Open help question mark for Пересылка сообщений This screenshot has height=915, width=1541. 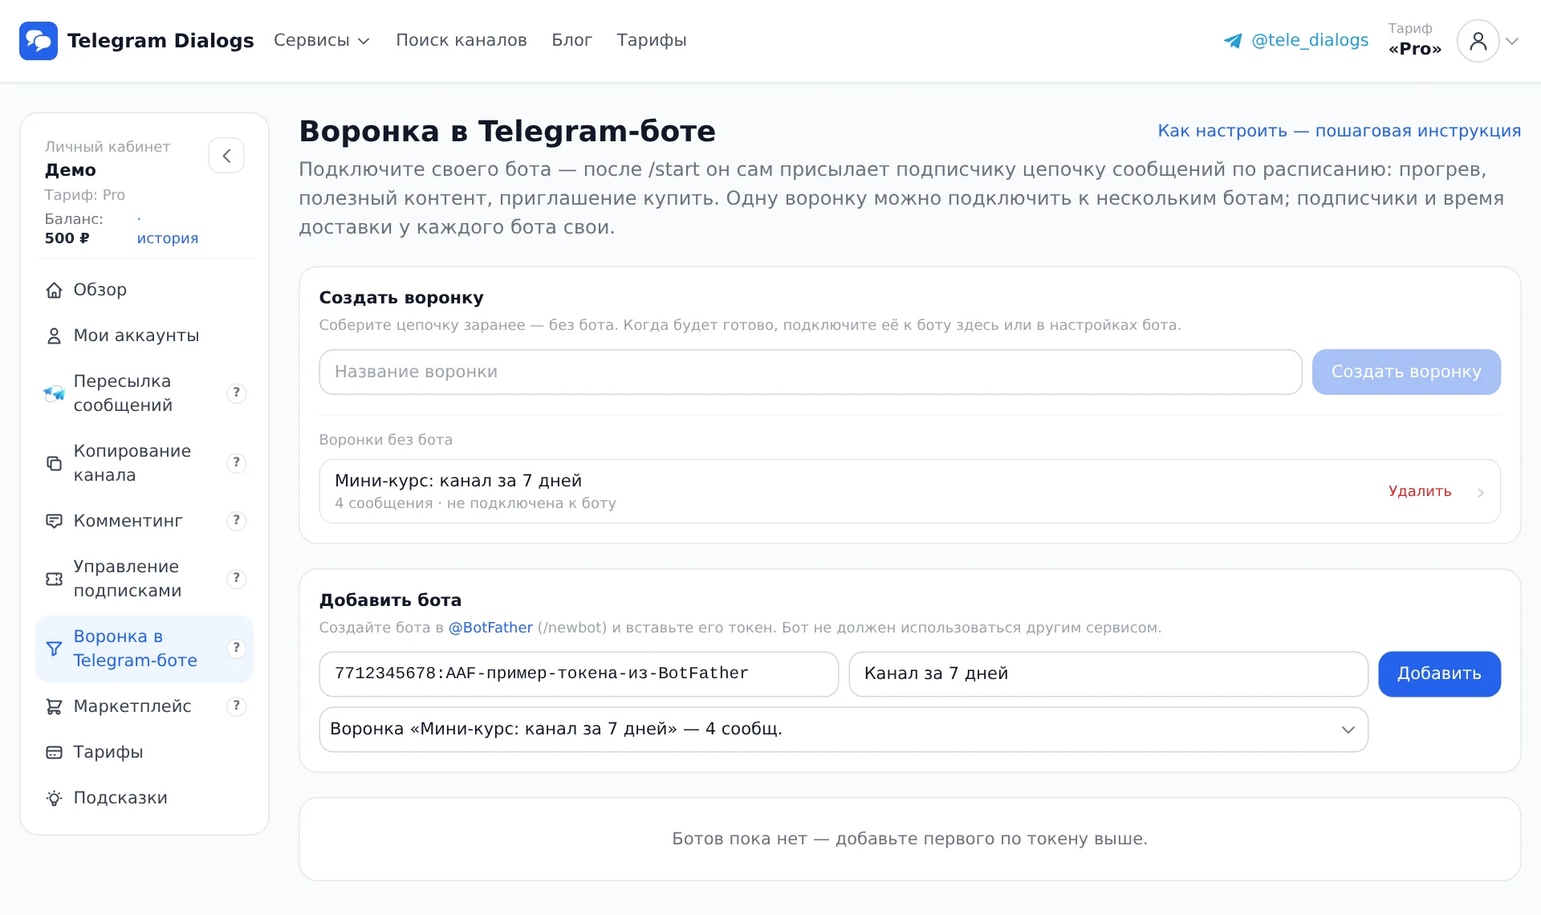click(x=236, y=392)
